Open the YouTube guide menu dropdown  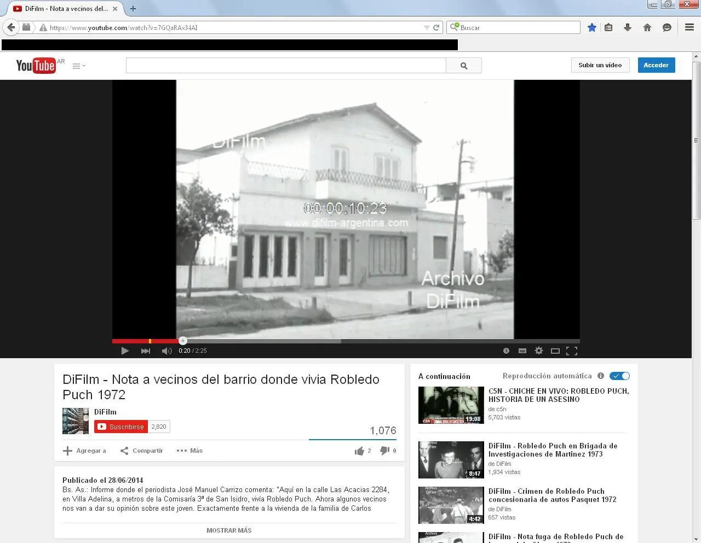[79, 66]
